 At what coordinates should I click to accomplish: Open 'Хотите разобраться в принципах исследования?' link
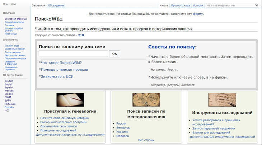[216, 122]
